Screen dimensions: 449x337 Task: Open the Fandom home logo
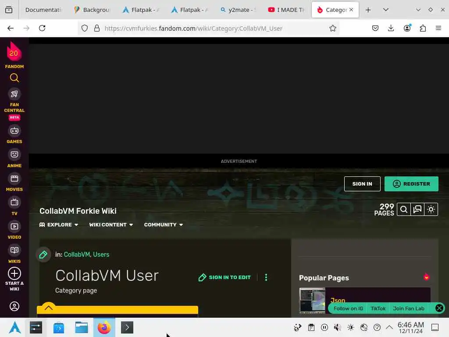[x=14, y=55]
